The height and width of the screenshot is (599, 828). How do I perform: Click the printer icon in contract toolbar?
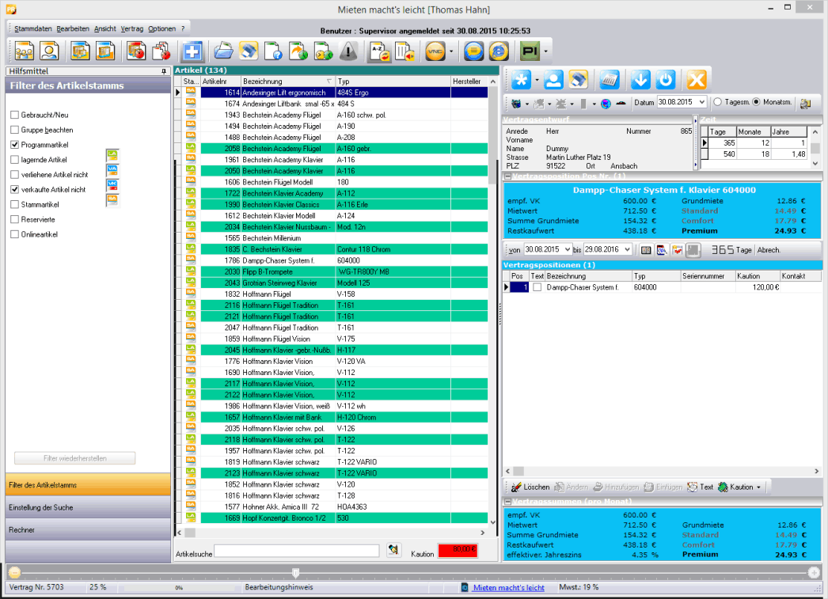(x=578, y=80)
